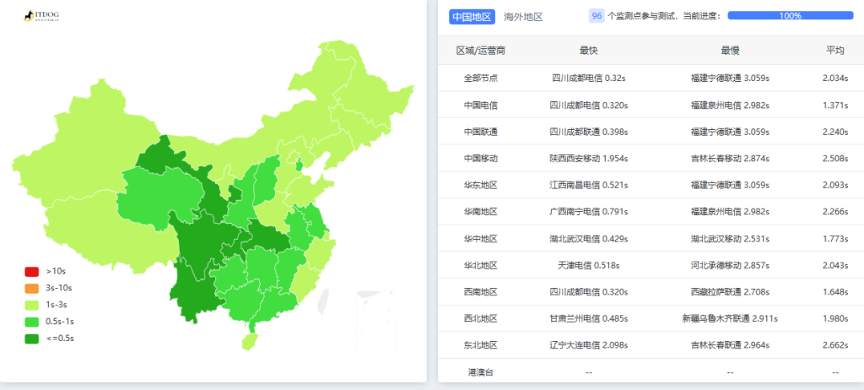Sort by the 最慢 column header
This screenshot has width=864, height=390.
click(x=730, y=51)
